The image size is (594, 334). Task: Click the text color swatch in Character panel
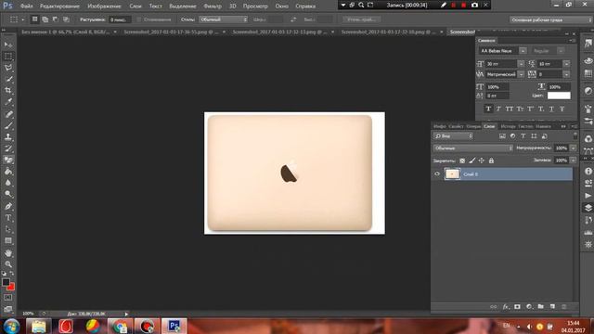(x=559, y=96)
